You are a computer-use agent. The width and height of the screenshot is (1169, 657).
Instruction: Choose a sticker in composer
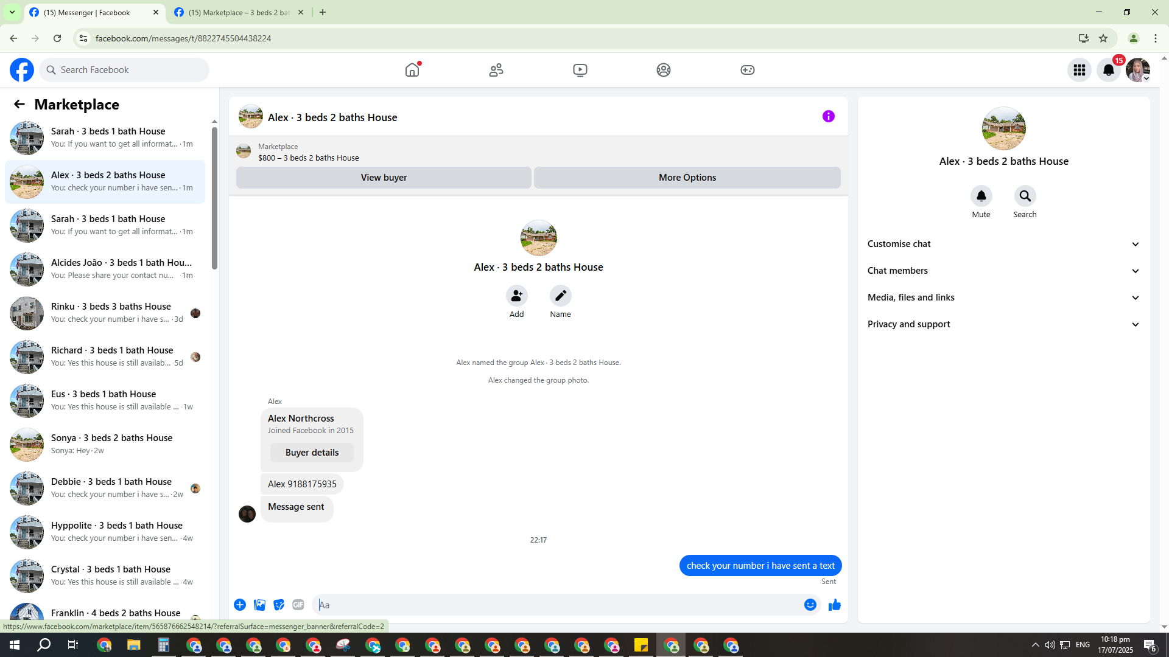(x=279, y=605)
